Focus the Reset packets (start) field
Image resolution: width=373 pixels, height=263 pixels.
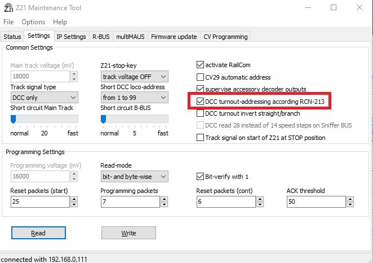40,202
